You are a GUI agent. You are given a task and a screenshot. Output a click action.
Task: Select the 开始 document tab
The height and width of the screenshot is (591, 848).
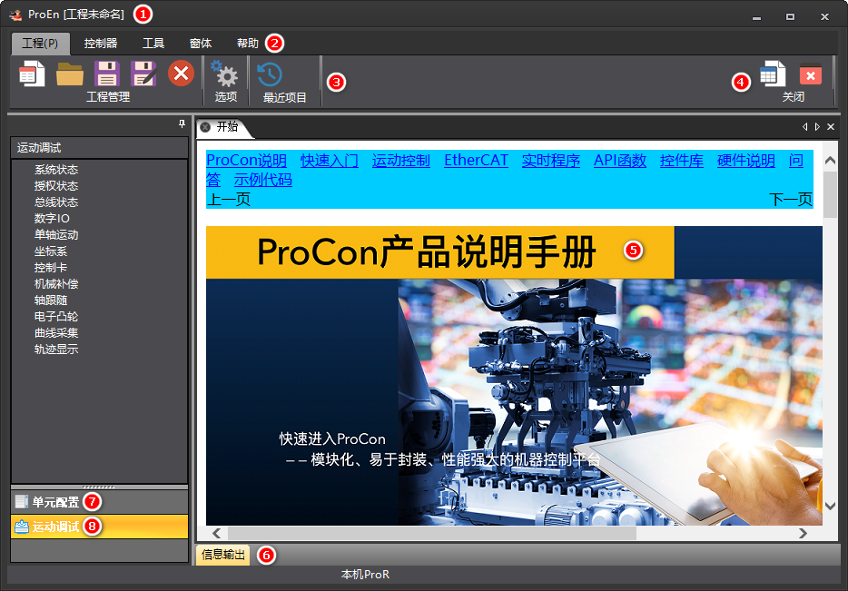tap(227, 127)
